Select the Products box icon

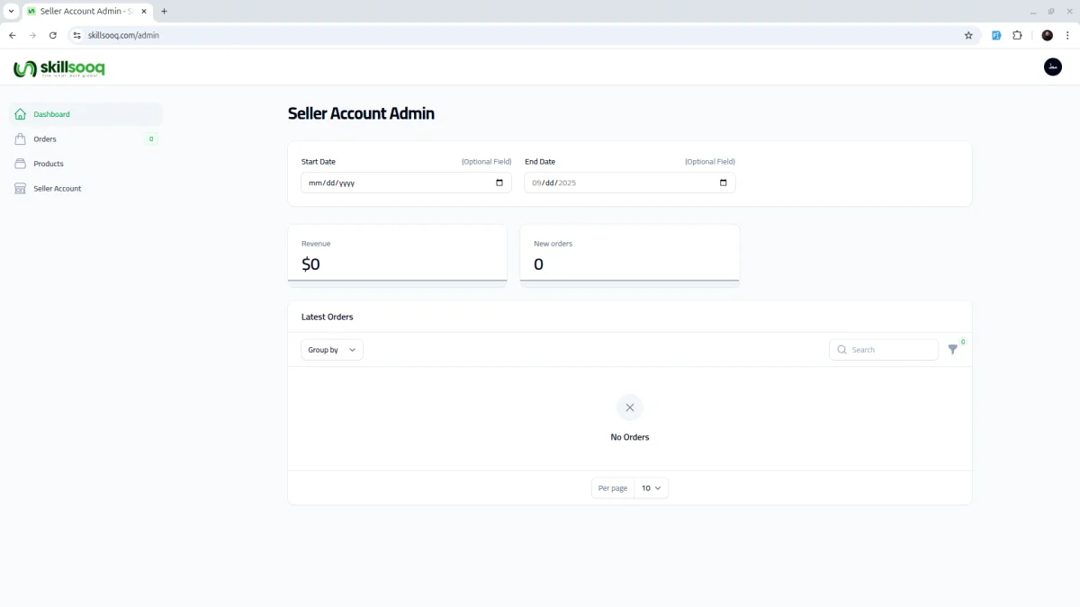[21, 164]
